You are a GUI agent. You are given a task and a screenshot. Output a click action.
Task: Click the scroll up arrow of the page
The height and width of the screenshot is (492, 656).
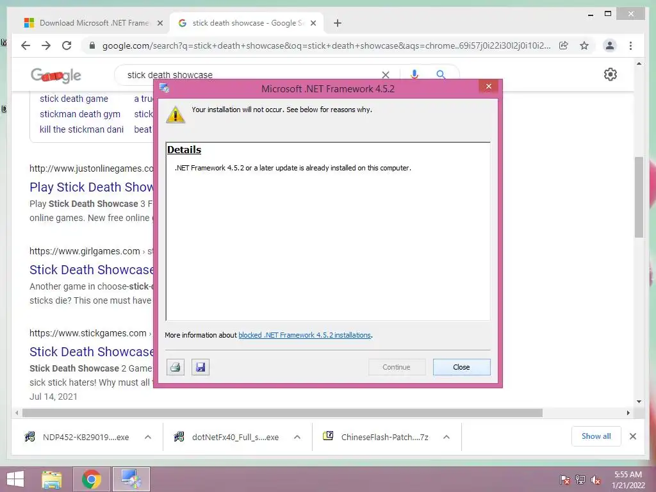639,63
